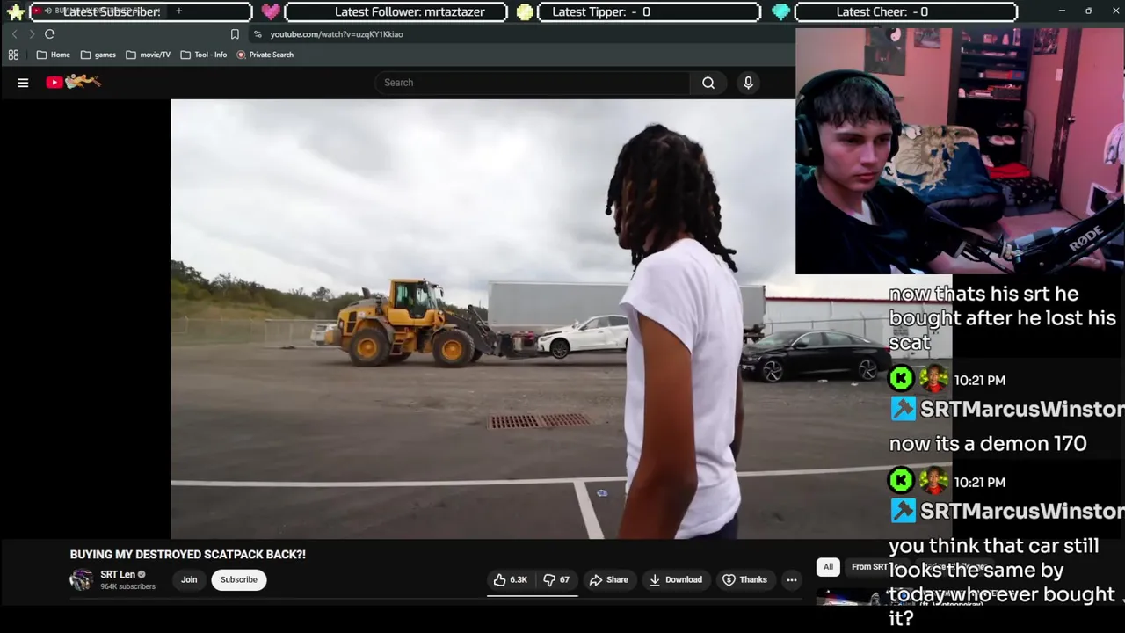
Task: Click the video title BUYING MY DESTROYED SCATPACK BACK
Action: tap(188, 555)
